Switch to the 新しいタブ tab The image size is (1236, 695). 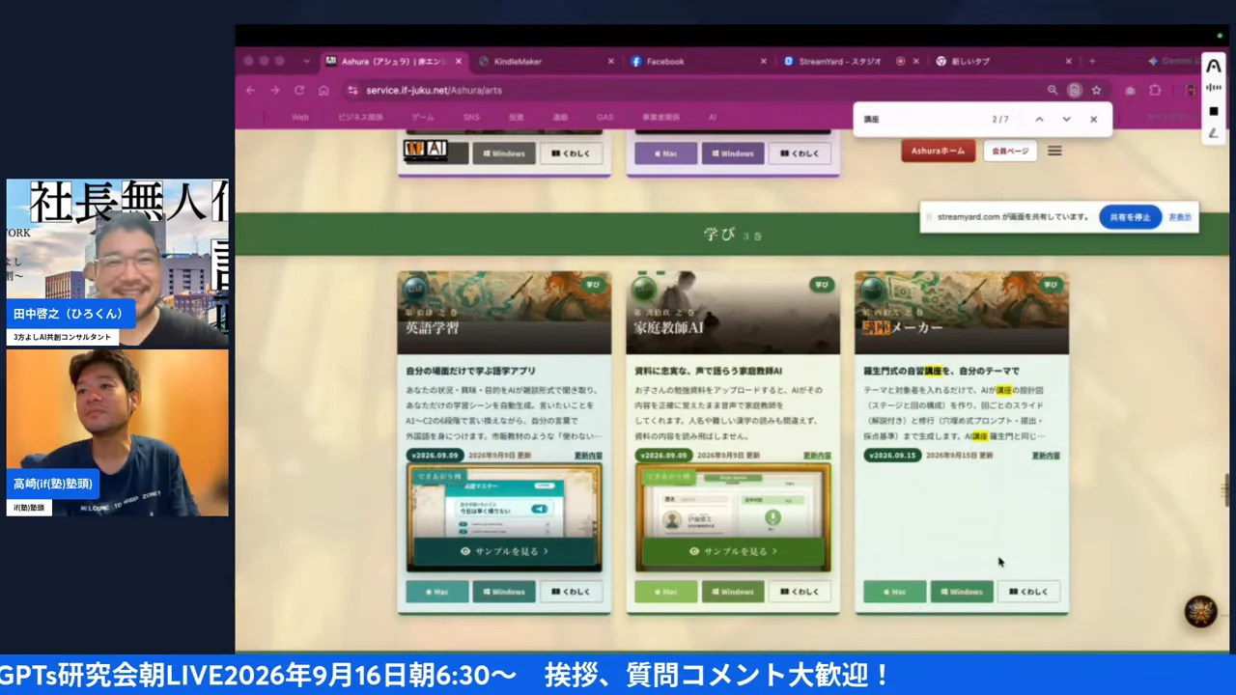pyautogui.click(x=1002, y=61)
